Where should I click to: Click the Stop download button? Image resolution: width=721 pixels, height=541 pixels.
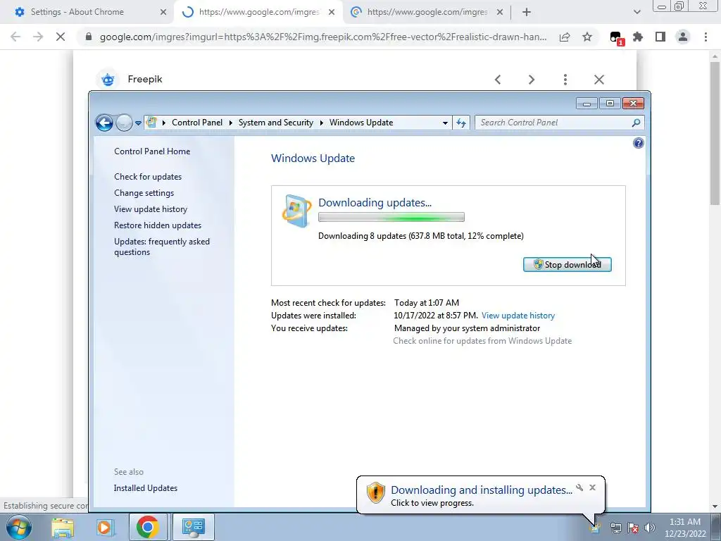tap(567, 265)
